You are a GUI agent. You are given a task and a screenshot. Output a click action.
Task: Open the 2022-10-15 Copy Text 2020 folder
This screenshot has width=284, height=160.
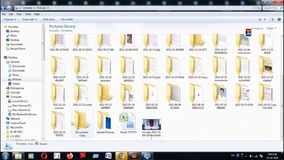pyautogui.click(x=267, y=96)
